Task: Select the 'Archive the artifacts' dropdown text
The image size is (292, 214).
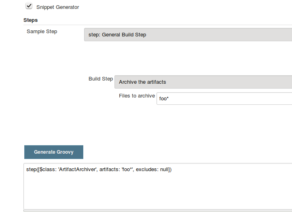Action: tap(142, 82)
